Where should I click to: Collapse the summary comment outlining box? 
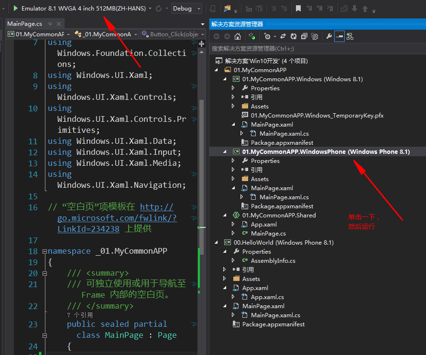coord(44,273)
